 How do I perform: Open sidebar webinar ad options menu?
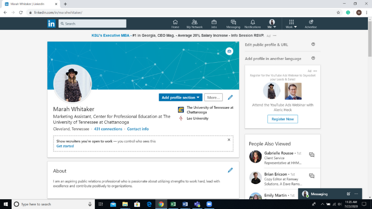[x=315, y=71]
